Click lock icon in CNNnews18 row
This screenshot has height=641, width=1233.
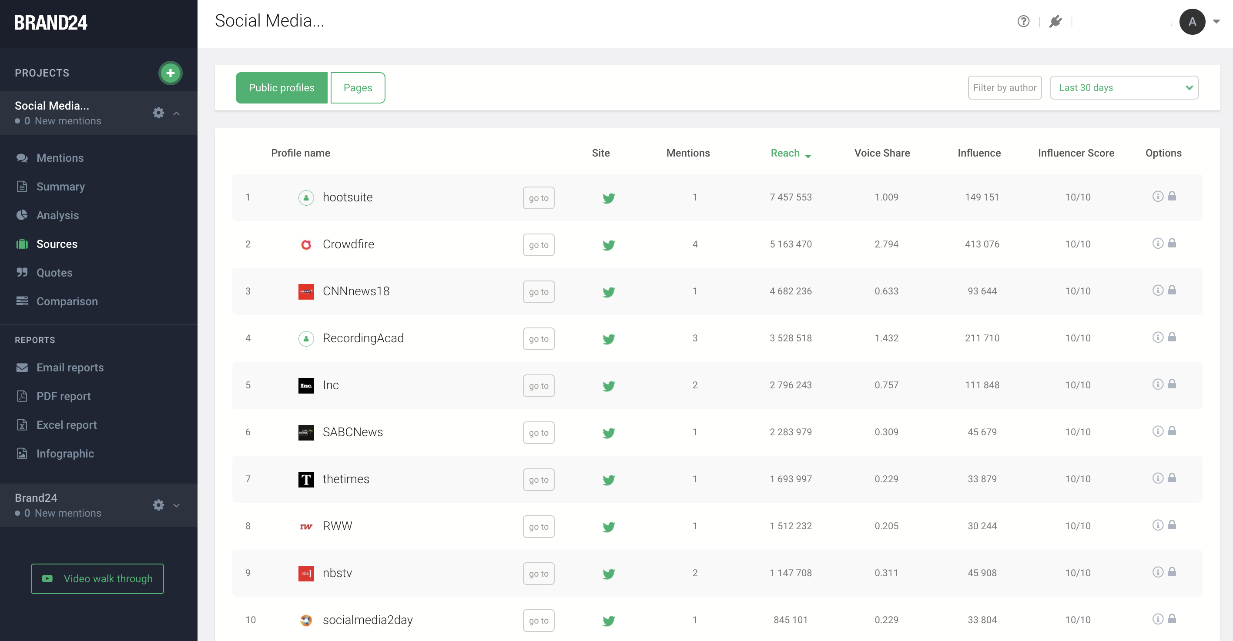[x=1172, y=290]
